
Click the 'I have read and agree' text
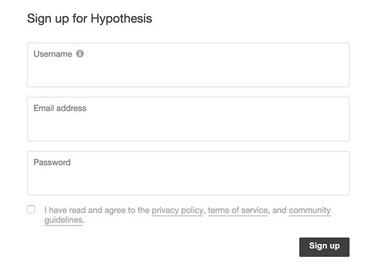coord(85,210)
